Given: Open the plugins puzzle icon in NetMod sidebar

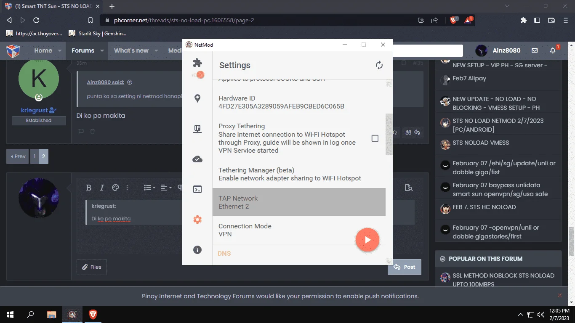Looking at the screenshot, I should pyautogui.click(x=197, y=63).
